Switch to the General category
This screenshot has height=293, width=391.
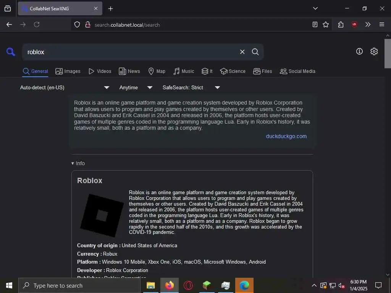pyautogui.click(x=35, y=71)
